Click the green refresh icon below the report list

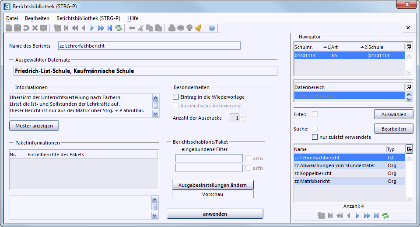coord(385,216)
